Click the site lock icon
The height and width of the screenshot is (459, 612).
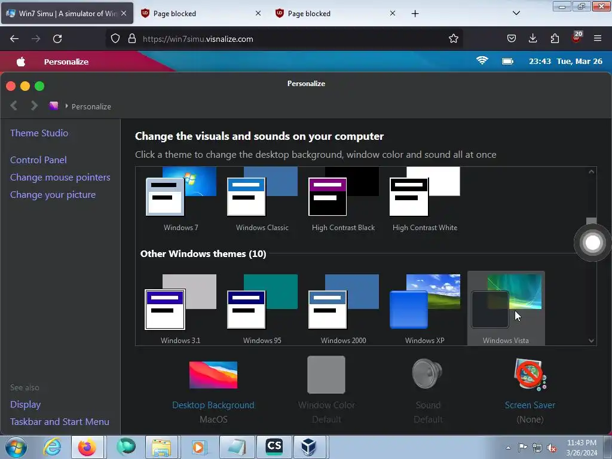tap(132, 39)
